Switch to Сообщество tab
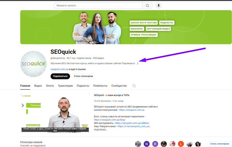Viewport: 232px width, 147px height. 119,86
